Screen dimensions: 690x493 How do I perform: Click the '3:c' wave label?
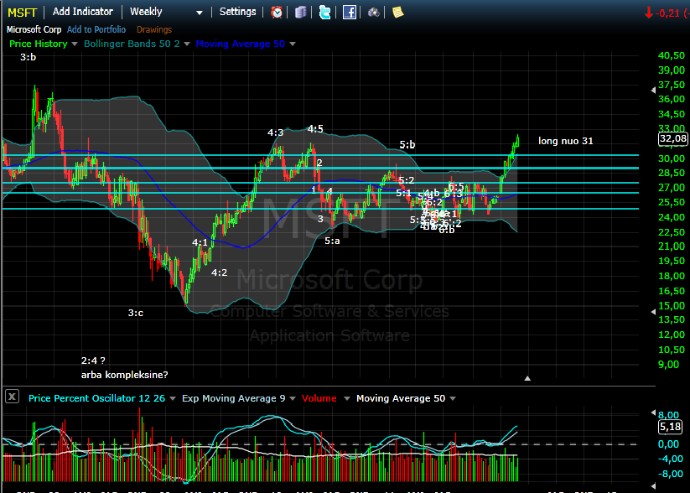click(136, 313)
